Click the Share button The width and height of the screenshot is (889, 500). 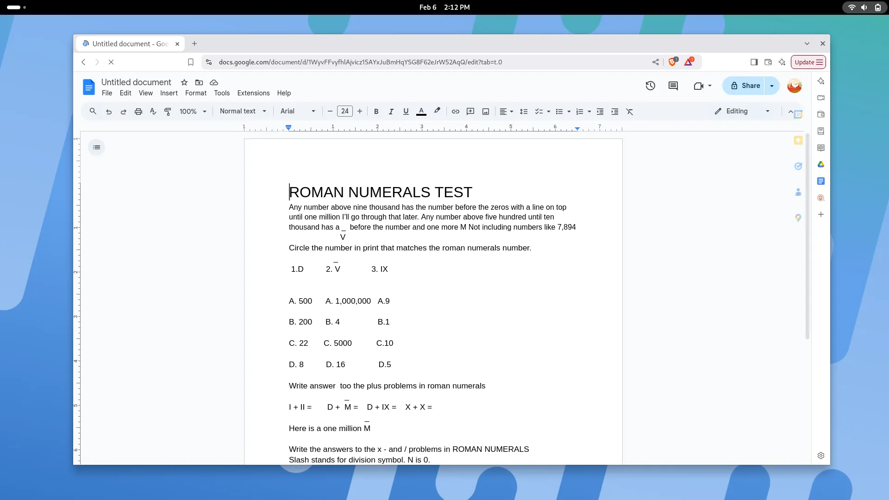[x=744, y=86]
